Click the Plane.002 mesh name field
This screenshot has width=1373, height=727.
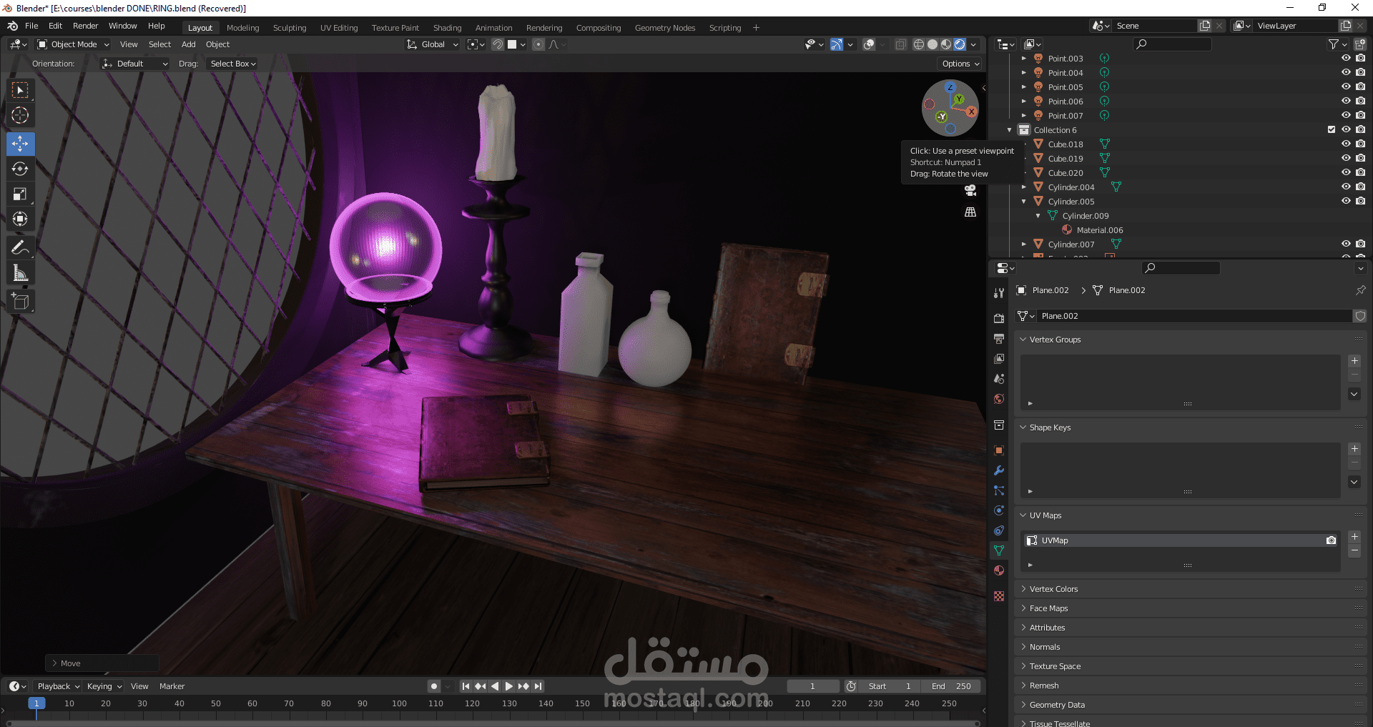(x=1194, y=316)
